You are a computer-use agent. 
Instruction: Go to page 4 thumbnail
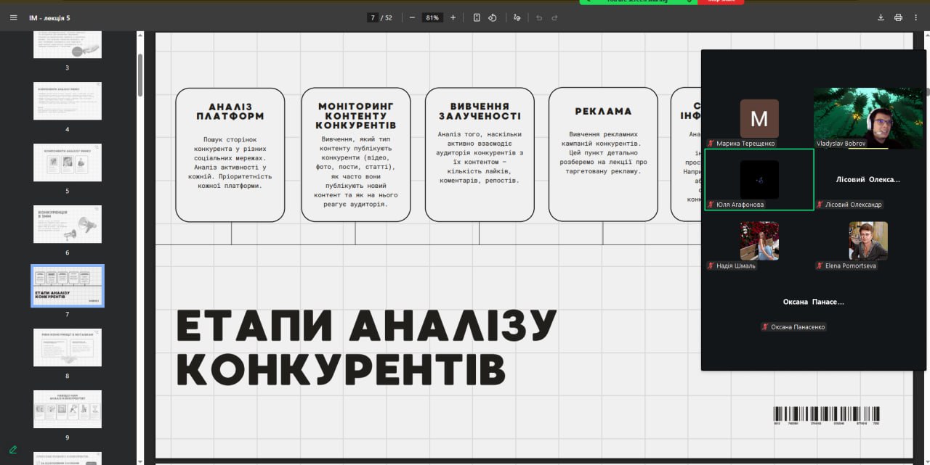(x=68, y=101)
